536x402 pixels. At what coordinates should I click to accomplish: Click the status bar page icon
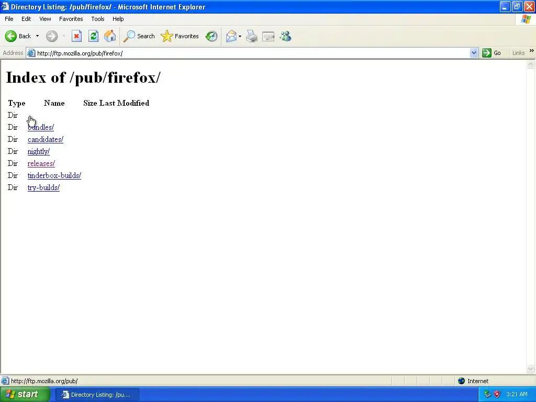5,381
